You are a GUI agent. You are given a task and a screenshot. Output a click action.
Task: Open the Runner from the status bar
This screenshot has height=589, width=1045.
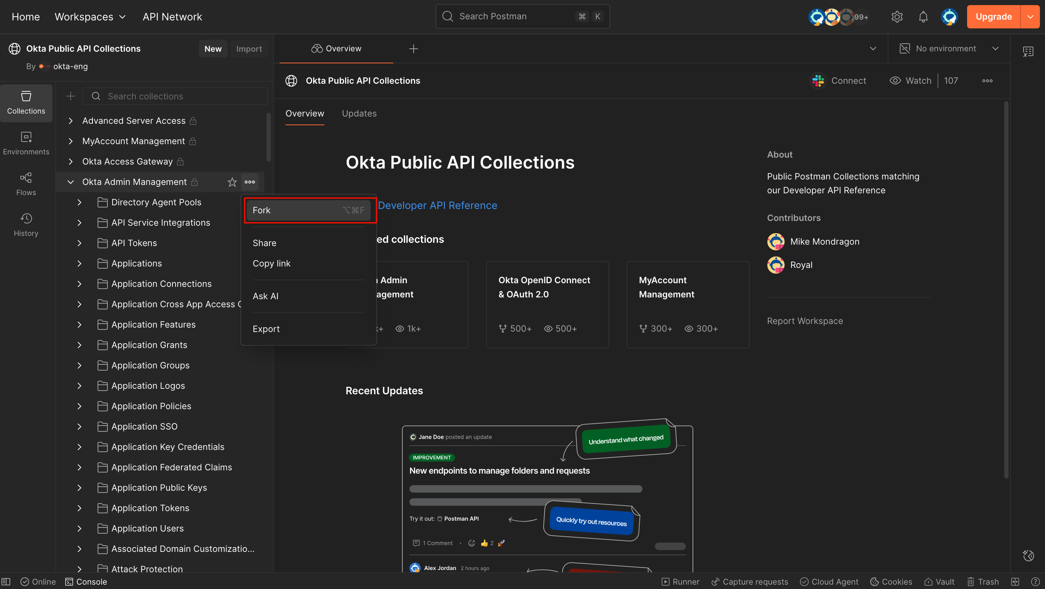(x=681, y=581)
